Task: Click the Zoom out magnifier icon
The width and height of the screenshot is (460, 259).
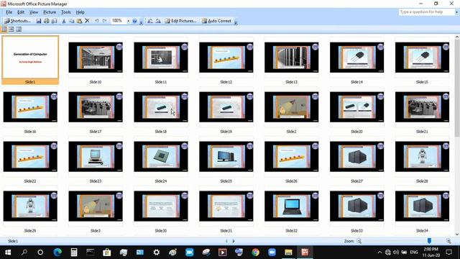Action: [359, 241]
